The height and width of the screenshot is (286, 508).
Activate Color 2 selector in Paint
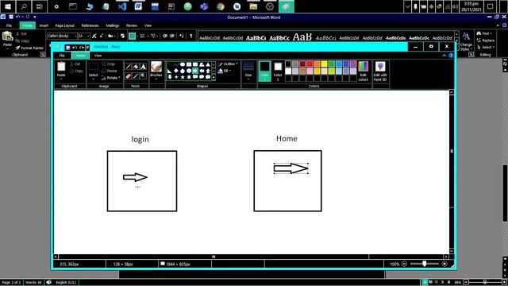click(x=278, y=71)
